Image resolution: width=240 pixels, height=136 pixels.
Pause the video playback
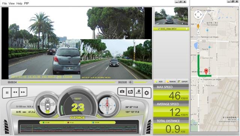7,92
